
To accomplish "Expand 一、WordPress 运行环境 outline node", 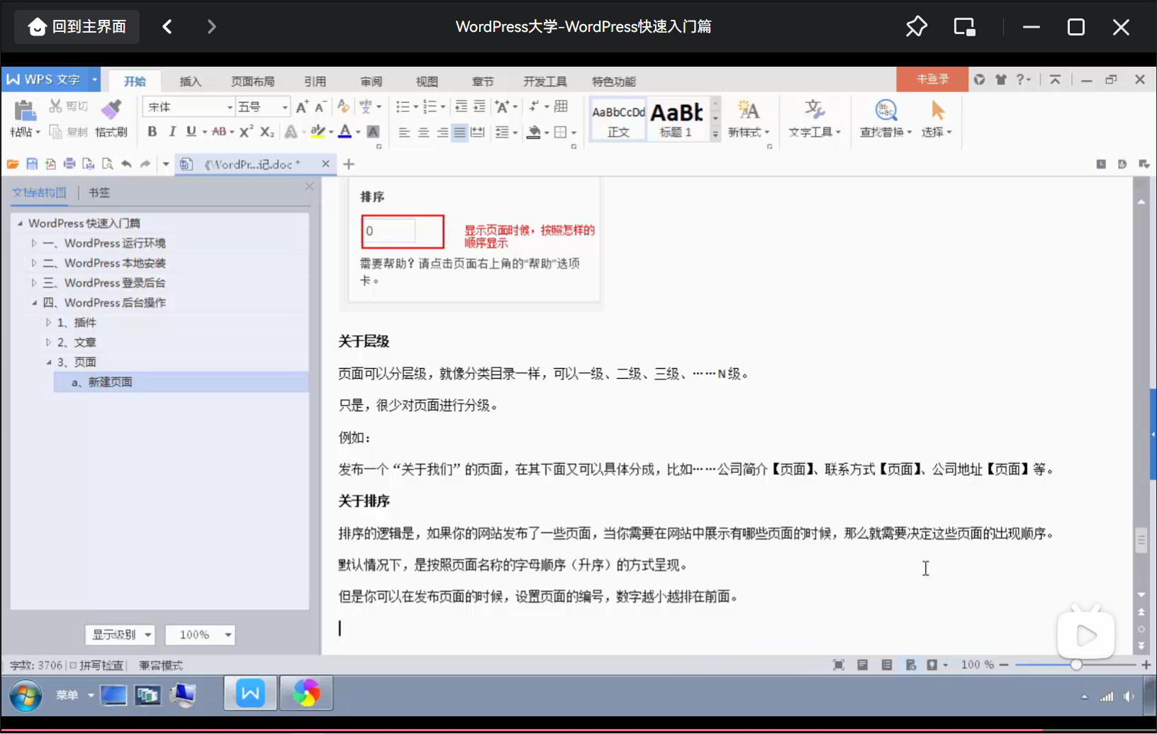I will [33, 243].
